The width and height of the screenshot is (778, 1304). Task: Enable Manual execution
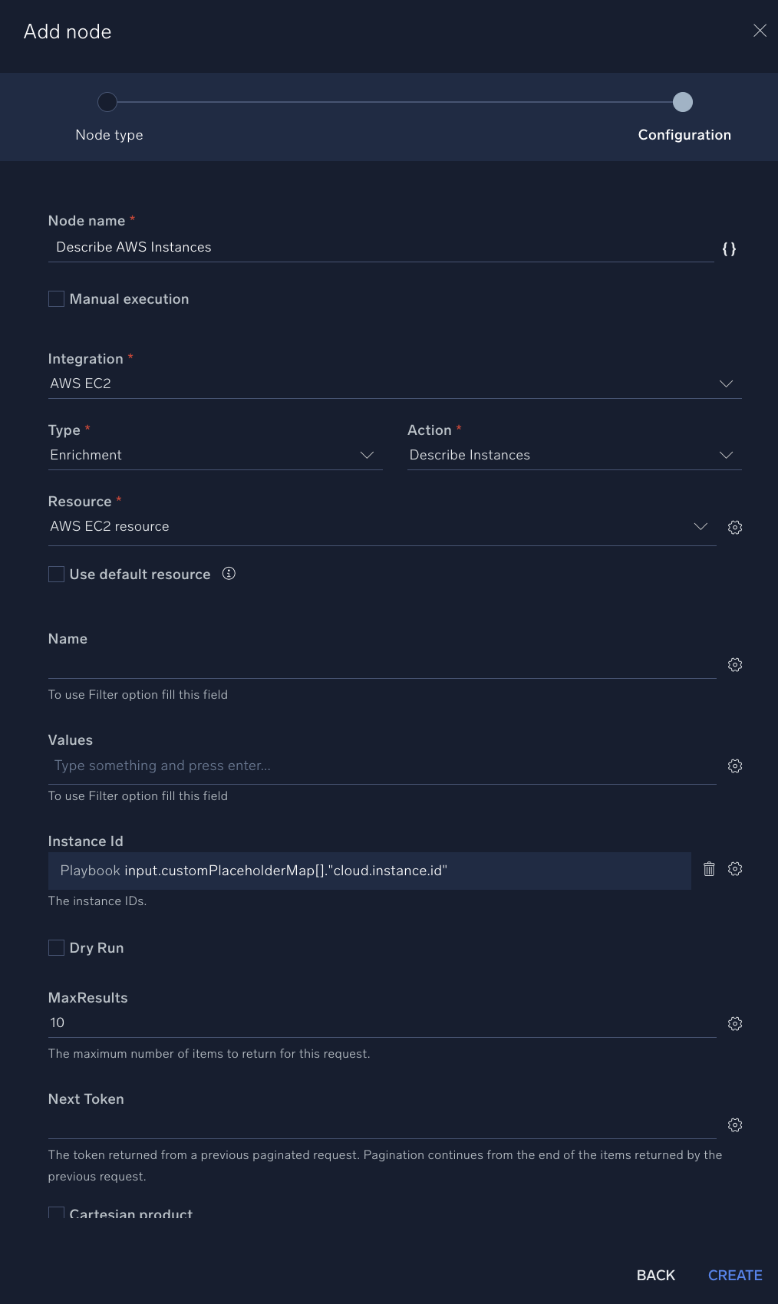point(55,298)
